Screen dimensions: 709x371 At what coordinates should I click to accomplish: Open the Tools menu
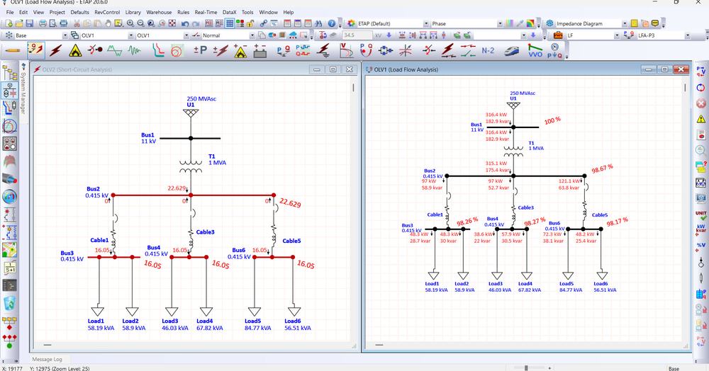pyautogui.click(x=247, y=12)
